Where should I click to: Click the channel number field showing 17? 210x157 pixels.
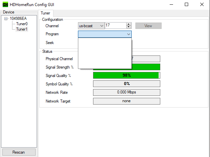[x=116, y=26]
